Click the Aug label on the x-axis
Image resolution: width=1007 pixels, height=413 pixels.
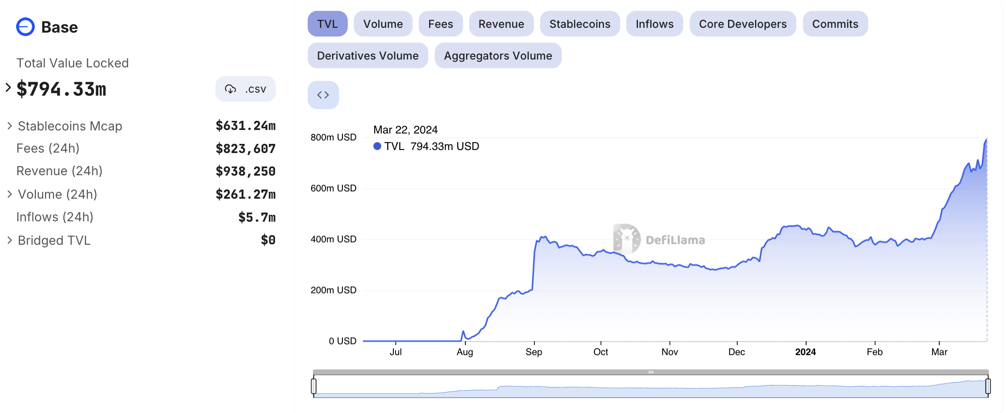click(465, 352)
